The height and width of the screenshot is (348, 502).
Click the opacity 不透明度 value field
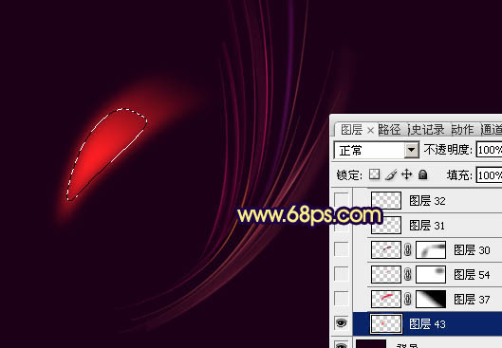(x=489, y=150)
